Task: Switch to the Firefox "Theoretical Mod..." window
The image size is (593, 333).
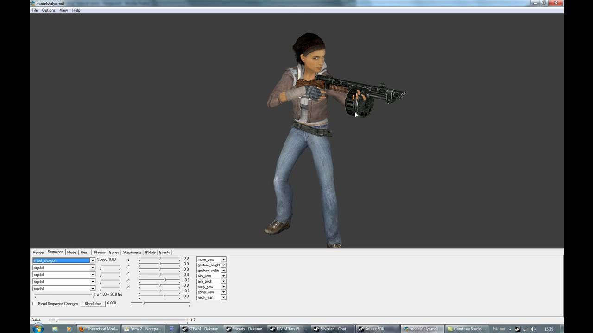Action: coord(99,329)
